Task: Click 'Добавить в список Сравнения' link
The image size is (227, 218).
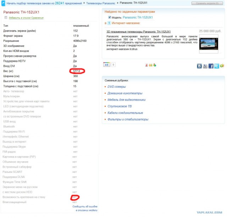Action: [x=26, y=18]
